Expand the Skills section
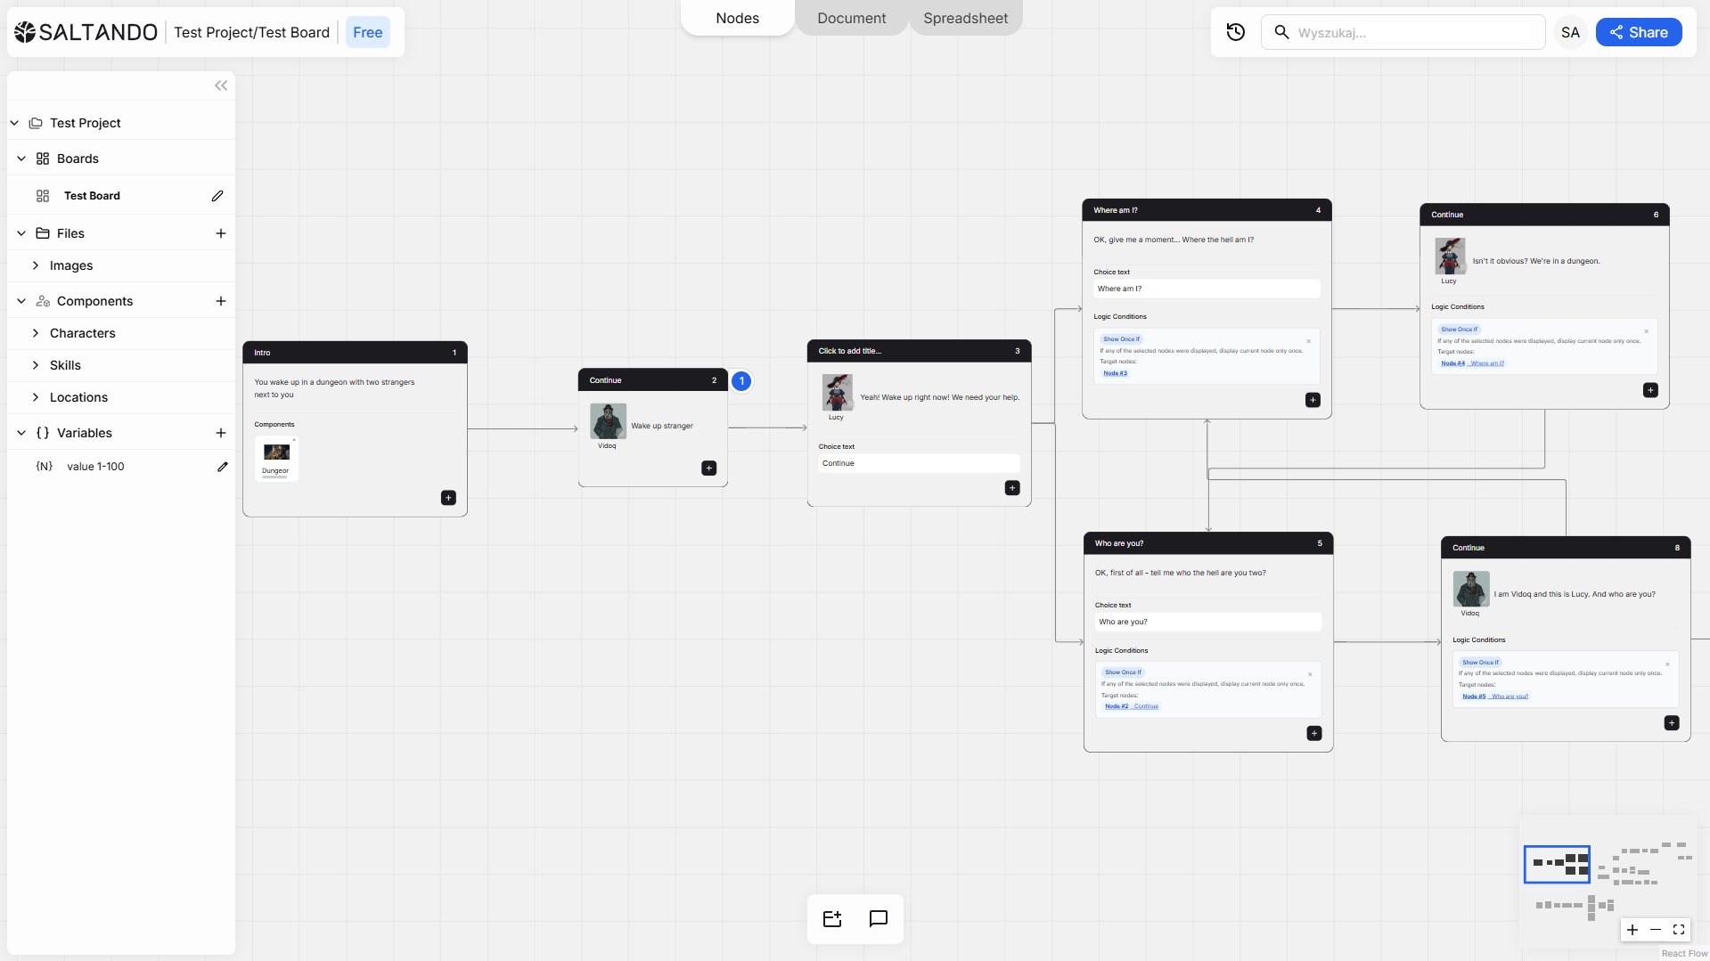The height and width of the screenshot is (961, 1710). pos(36,365)
